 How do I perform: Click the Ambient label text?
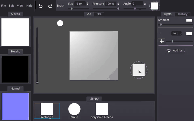[163, 20]
